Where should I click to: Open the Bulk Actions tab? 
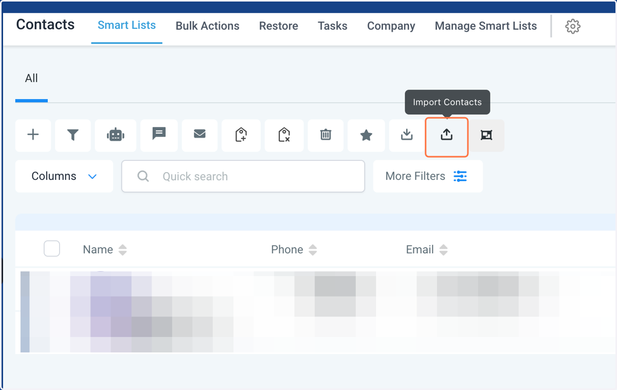tap(208, 26)
